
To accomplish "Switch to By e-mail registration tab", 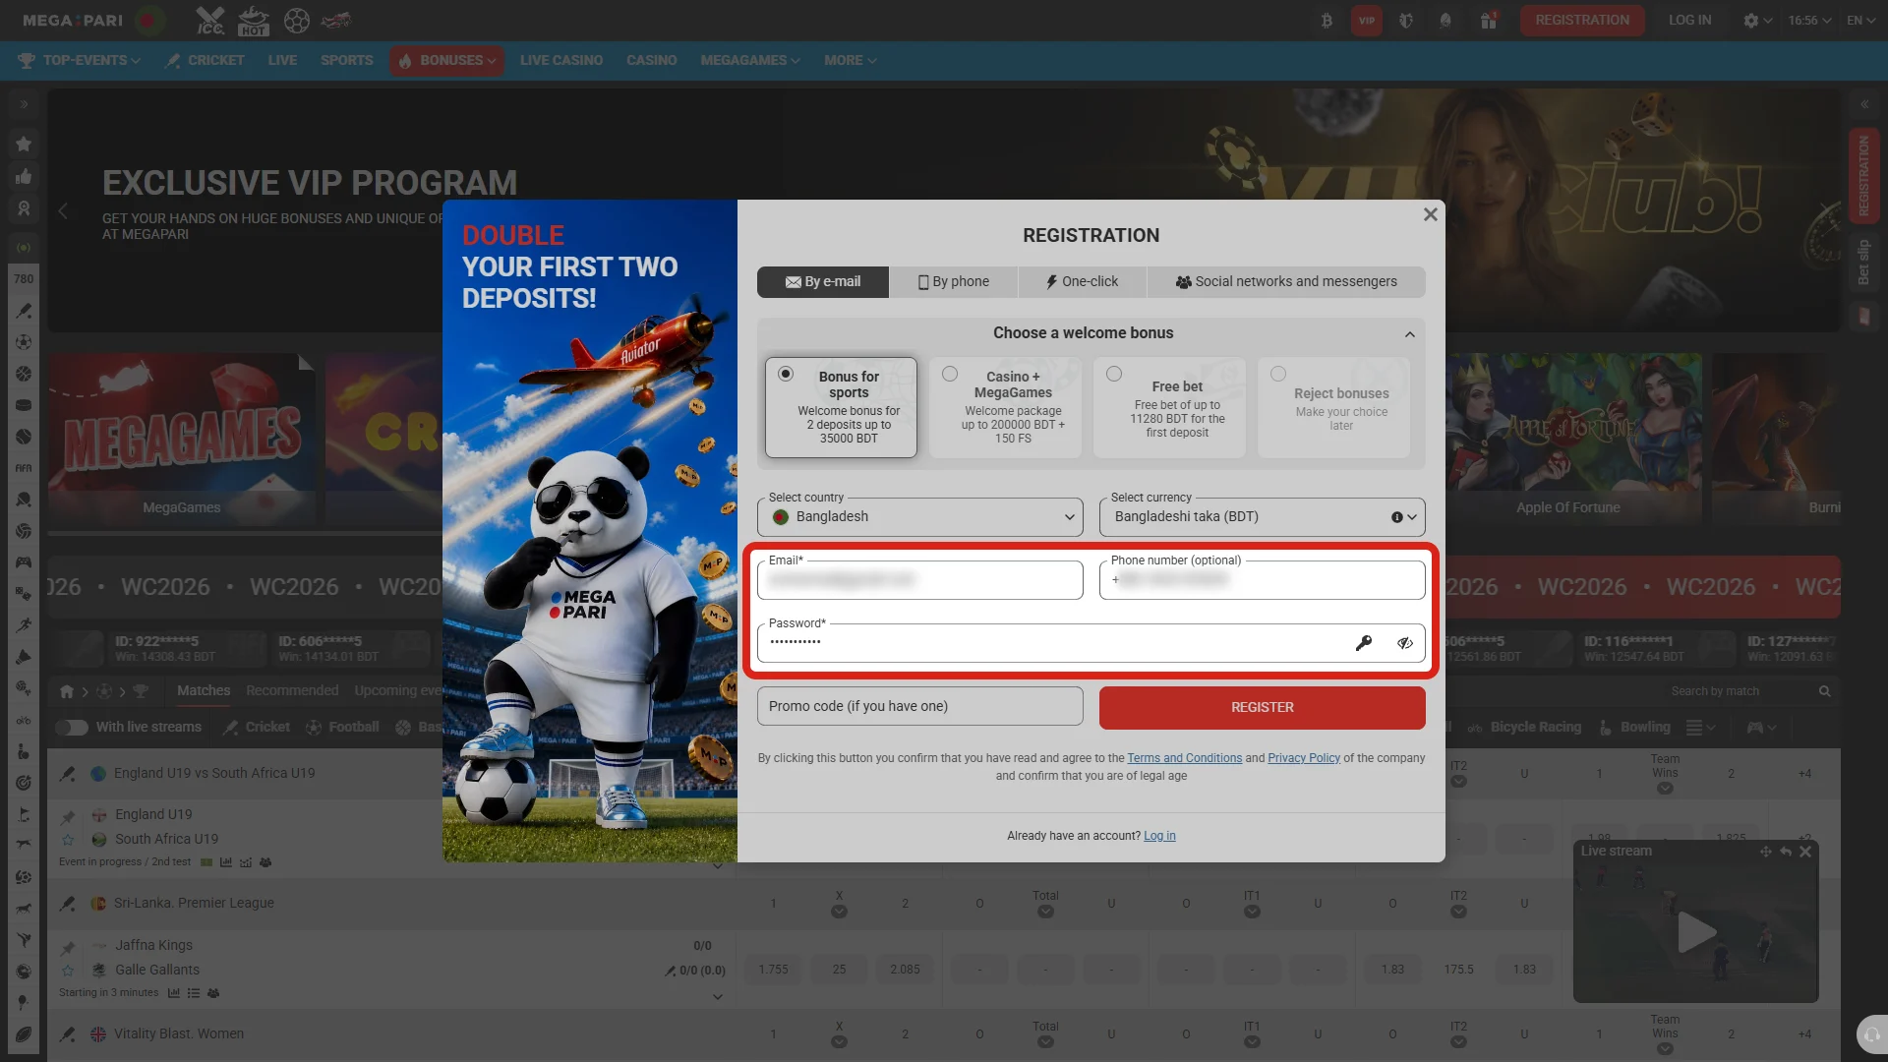I will (823, 282).
